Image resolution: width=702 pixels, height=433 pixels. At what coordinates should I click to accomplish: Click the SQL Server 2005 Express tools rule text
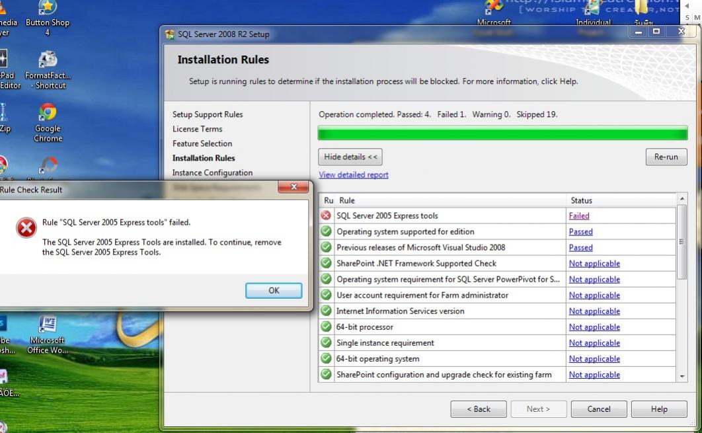(x=387, y=216)
